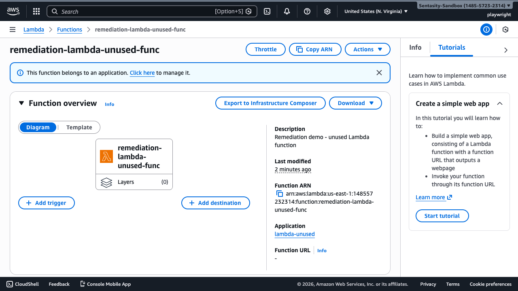Open the settings gear in the top bar
The width and height of the screenshot is (518, 291).
point(327,11)
